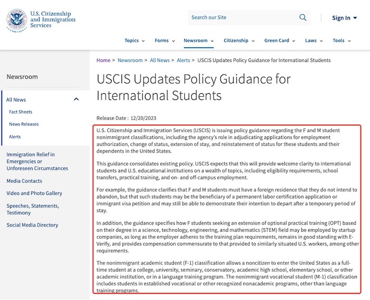Open the Laws menu

pos(314,41)
